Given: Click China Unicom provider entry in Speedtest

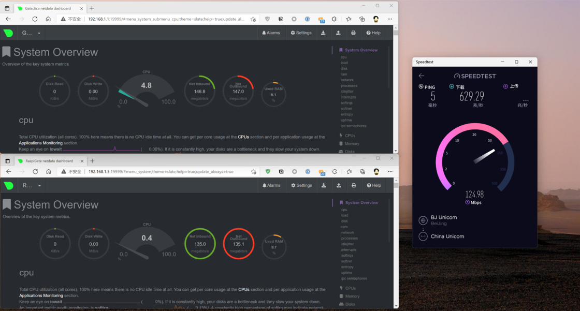Looking at the screenshot, I should [442, 236].
